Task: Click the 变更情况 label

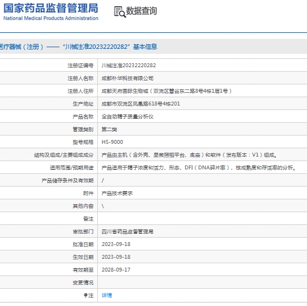Action: tap(83, 283)
